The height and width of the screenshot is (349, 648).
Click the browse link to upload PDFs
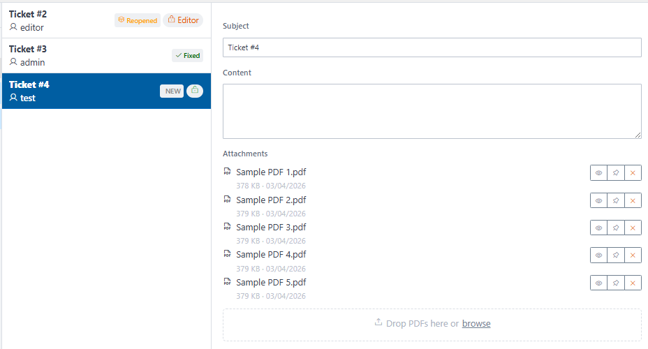pos(476,323)
